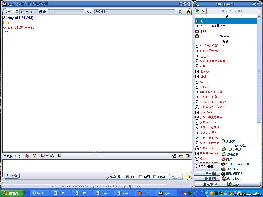Click the ICQ PRO quick launch icon
Image resolution: width=263 pixels, height=197 pixels.
click(x=190, y=193)
